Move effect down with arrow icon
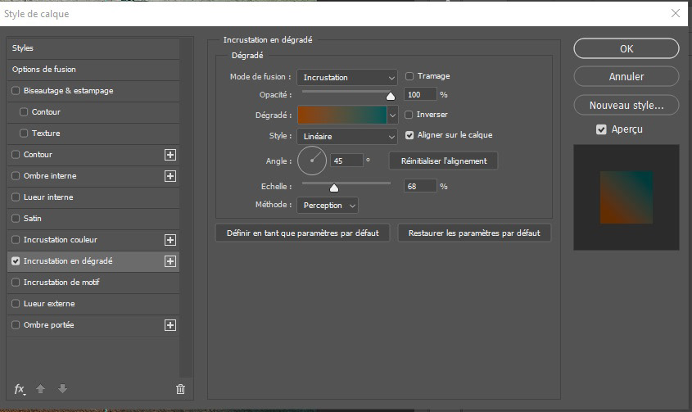The image size is (692, 412). [62, 388]
